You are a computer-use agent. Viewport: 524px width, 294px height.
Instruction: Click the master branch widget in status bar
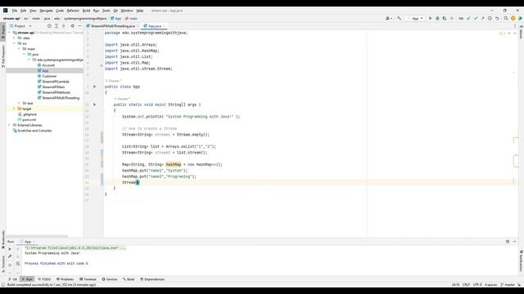(x=508, y=285)
